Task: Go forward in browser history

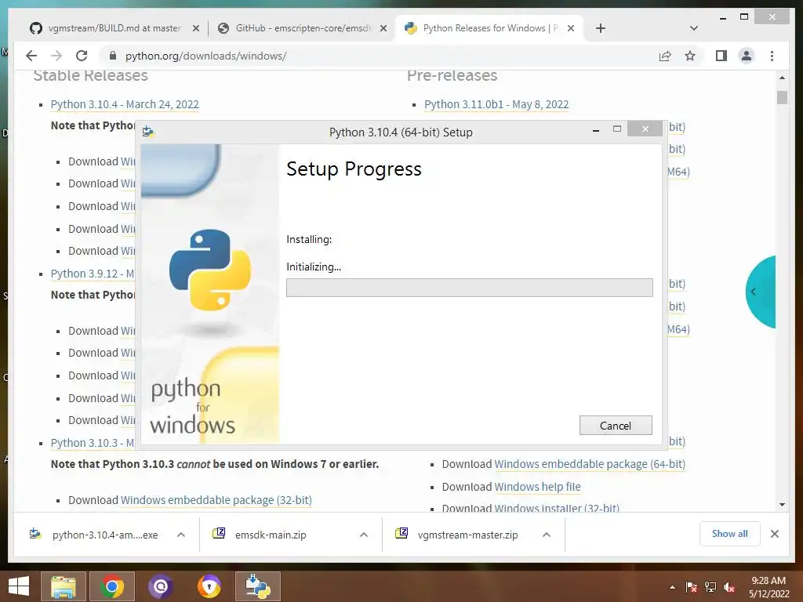Action: click(56, 56)
